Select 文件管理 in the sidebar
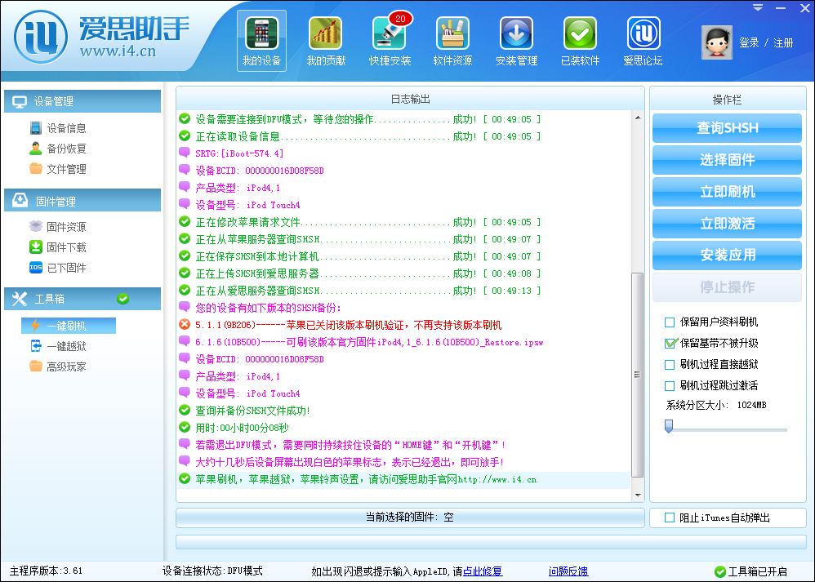This screenshot has height=582, width=815. click(x=58, y=169)
